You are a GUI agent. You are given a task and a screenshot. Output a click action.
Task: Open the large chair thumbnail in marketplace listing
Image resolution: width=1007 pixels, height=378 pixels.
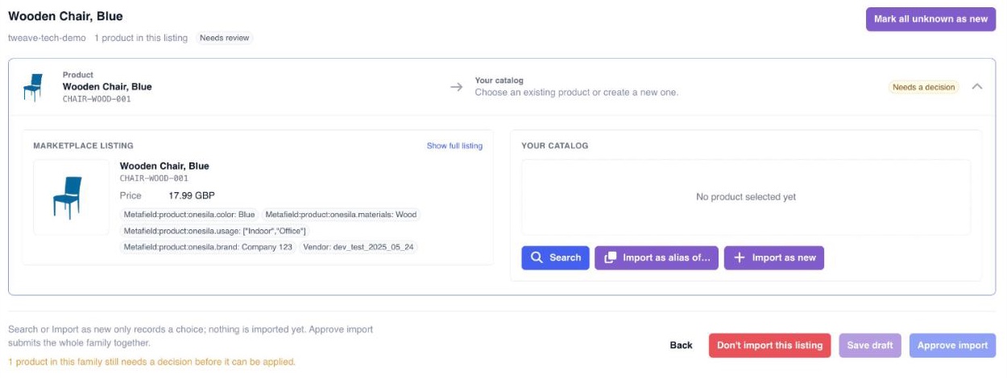70,198
